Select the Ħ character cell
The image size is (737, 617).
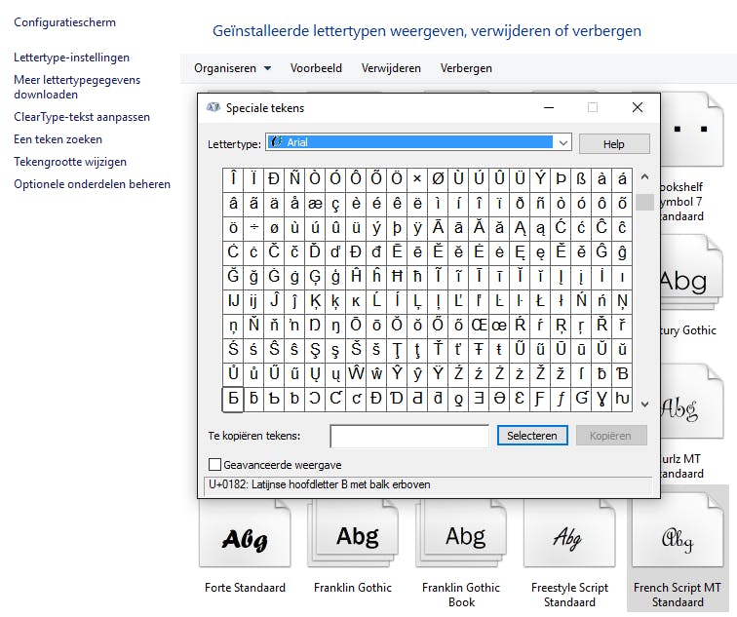(397, 276)
